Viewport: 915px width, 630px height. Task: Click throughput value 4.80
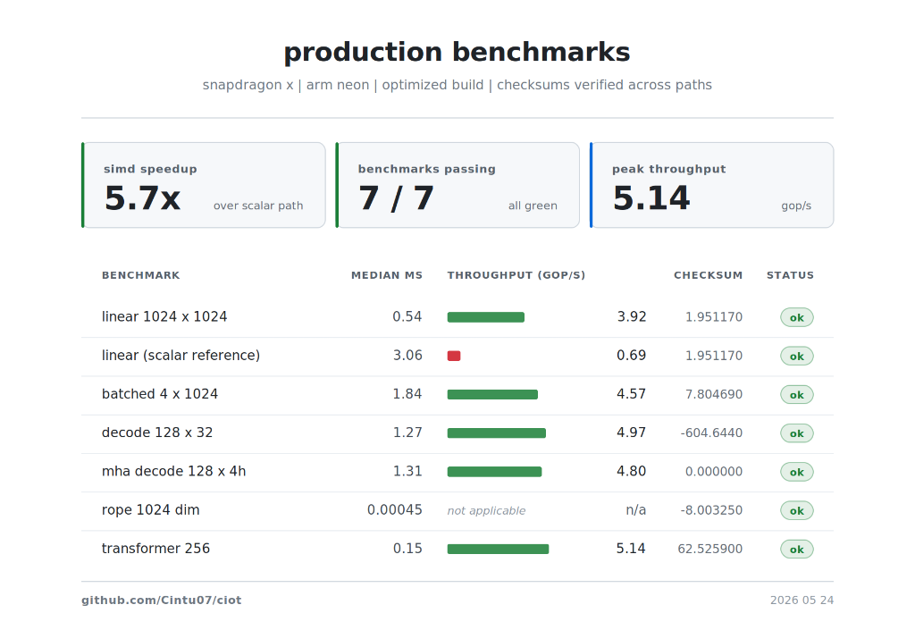[632, 471]
